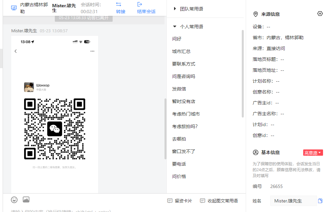Screen dimensions: 326x212
Task: Select the 要电话 quick phrase
Action: [x=179, y=164]
